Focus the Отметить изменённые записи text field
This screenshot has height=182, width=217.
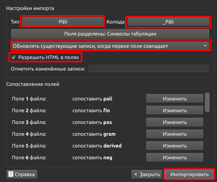(x=148, y=69)
